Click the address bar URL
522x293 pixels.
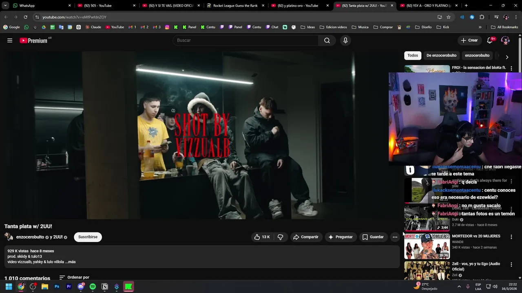(74, 17)
